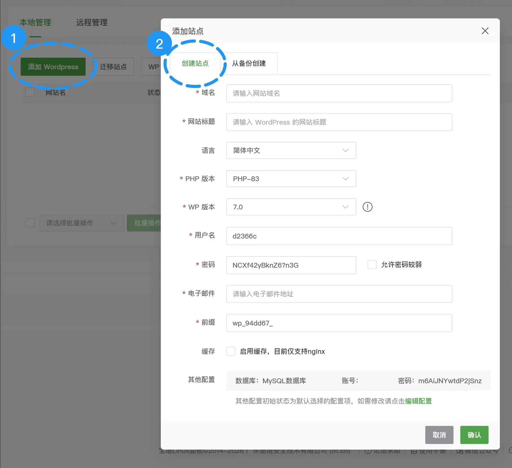Click the 网站名 column header
Image resolution: width=512 pixels, height=468 pixels.
56,92
